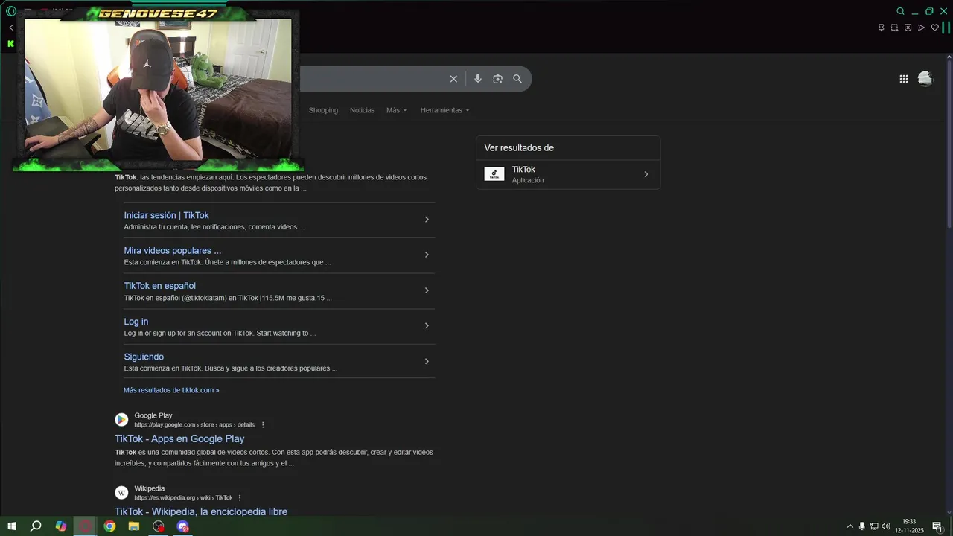Switch to the Noticias tab

coord(363,110)
